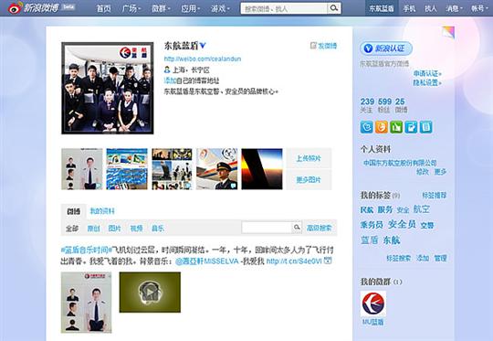Click 标签搜索 link
The image size is (493, 341).
tap(399, 258)
